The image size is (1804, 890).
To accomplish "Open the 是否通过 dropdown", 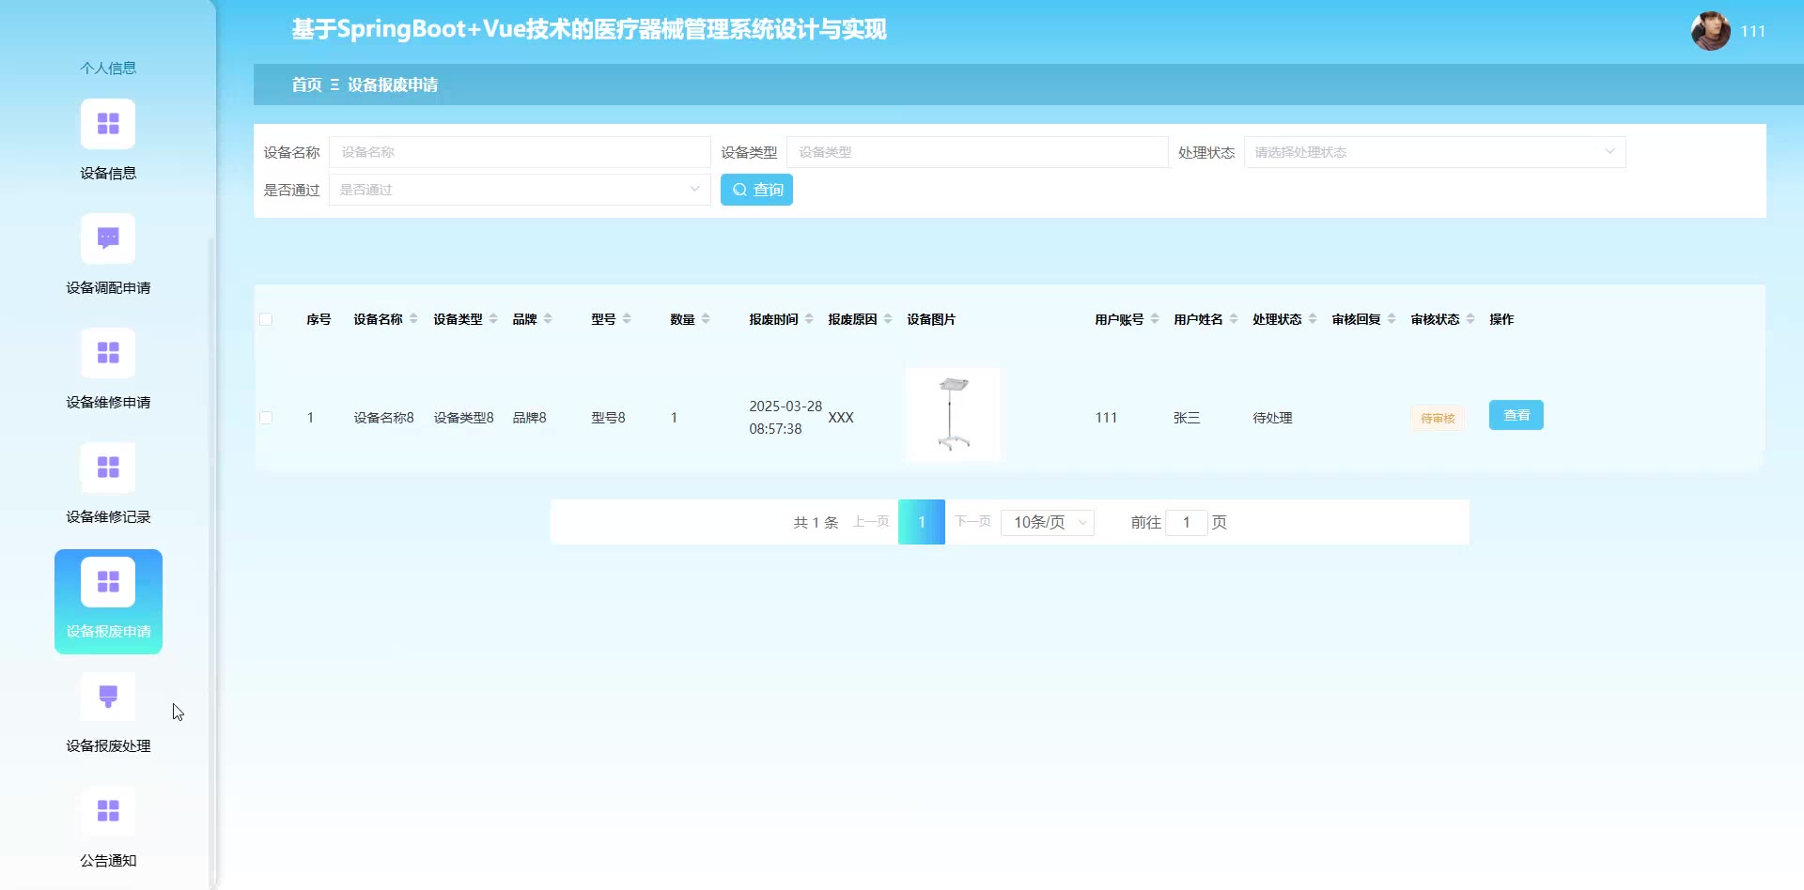I will click(x=519, y=190).
